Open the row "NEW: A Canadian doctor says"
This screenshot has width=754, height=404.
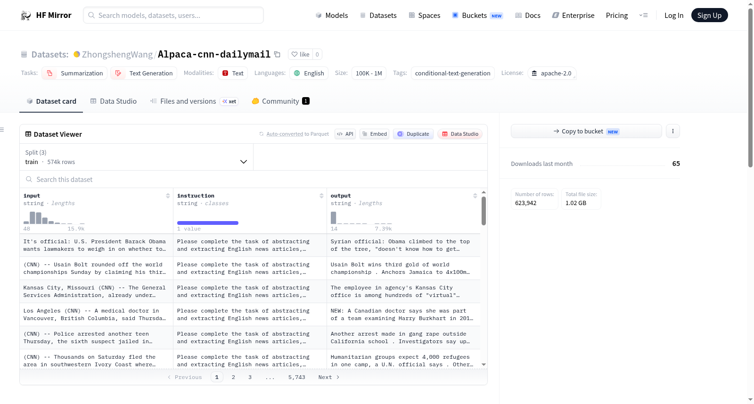pos(250,314)
